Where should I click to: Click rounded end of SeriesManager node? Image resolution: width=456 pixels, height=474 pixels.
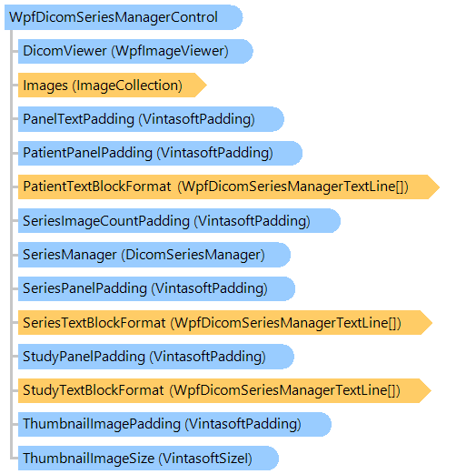pos(284,255)
